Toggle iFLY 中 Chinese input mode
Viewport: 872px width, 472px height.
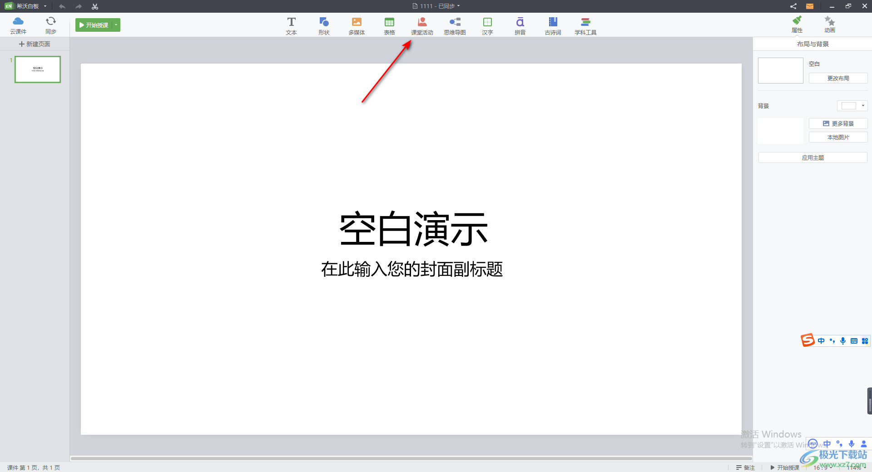click(827, 444)
